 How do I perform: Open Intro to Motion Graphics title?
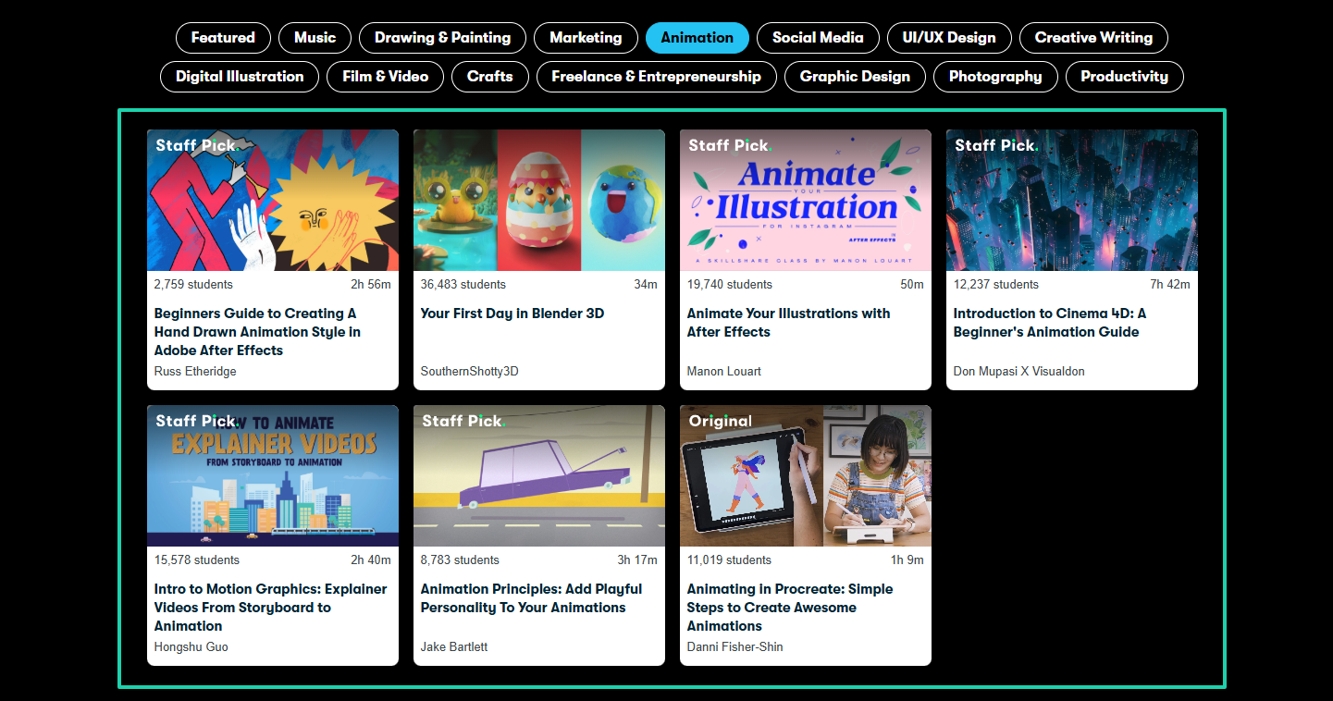pos(270,608)
